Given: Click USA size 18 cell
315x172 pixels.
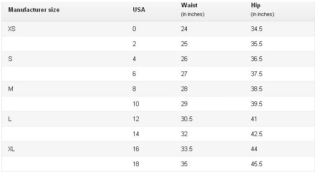Looking at the screenshot, I should pyautogui.click(x=136, y=164).
